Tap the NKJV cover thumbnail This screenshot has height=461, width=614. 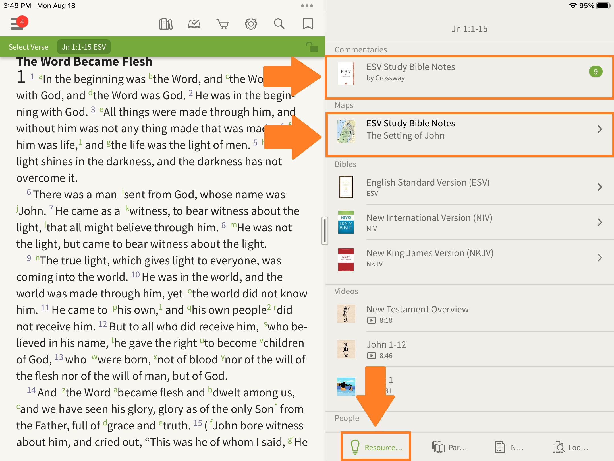pyautogui.click(x=346, y=260)
